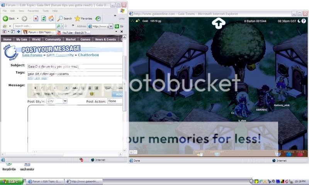Click the moon night icon in Gaia Towns
Image resolution: width=309 pixels, height=185 pixels.
(299, 21)
